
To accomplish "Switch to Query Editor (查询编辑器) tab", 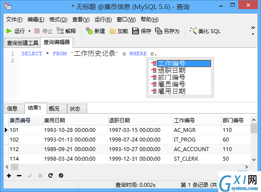I will (57, 42).
